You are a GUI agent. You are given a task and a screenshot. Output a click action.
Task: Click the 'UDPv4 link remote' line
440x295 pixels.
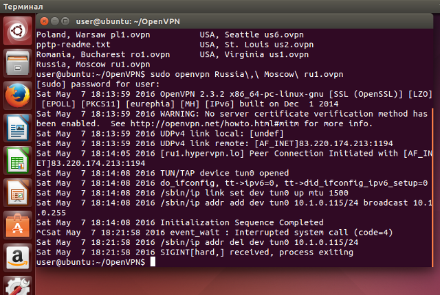coord(214,143)
